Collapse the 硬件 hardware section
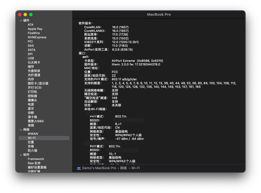This screenshot has width=261, height=193. coord(21,21)
